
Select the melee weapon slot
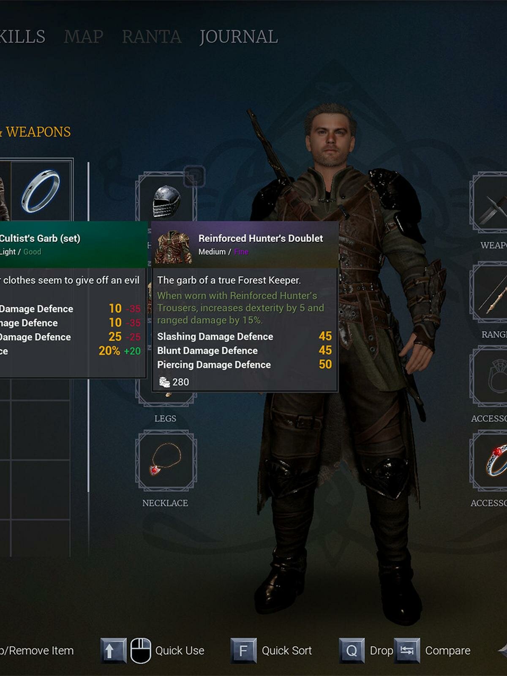coord(489,203)
